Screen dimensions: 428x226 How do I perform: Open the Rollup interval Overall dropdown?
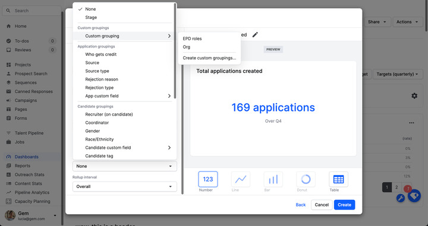125,186
